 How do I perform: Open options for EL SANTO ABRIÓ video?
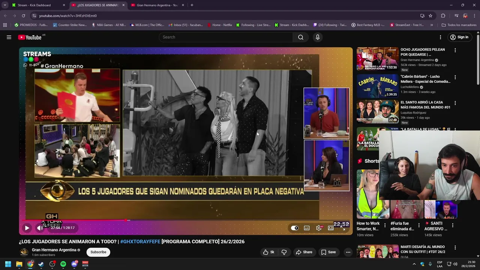(x=455, y=103)
